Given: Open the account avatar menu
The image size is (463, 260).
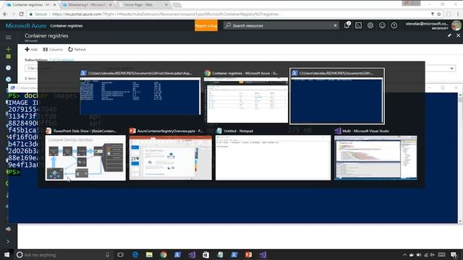Looking at the screenshot, I should [x=456, y=25].
